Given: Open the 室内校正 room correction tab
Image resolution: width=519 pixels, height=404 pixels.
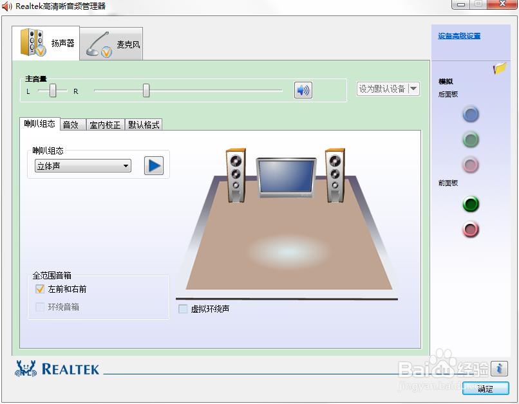Looking at the screenshot, I should pos(105,125).
